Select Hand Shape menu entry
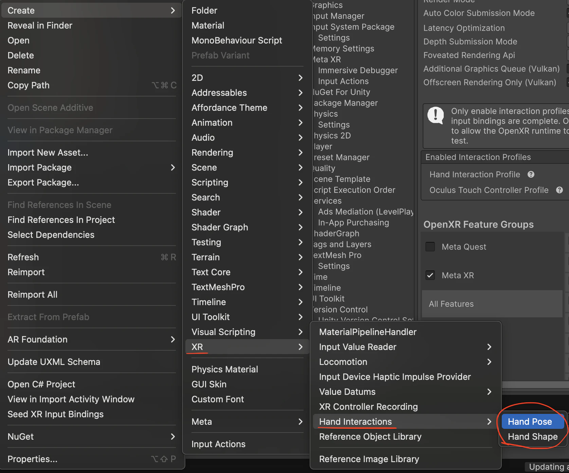Viewport: 569px width, 473px height. pos(533,437)
